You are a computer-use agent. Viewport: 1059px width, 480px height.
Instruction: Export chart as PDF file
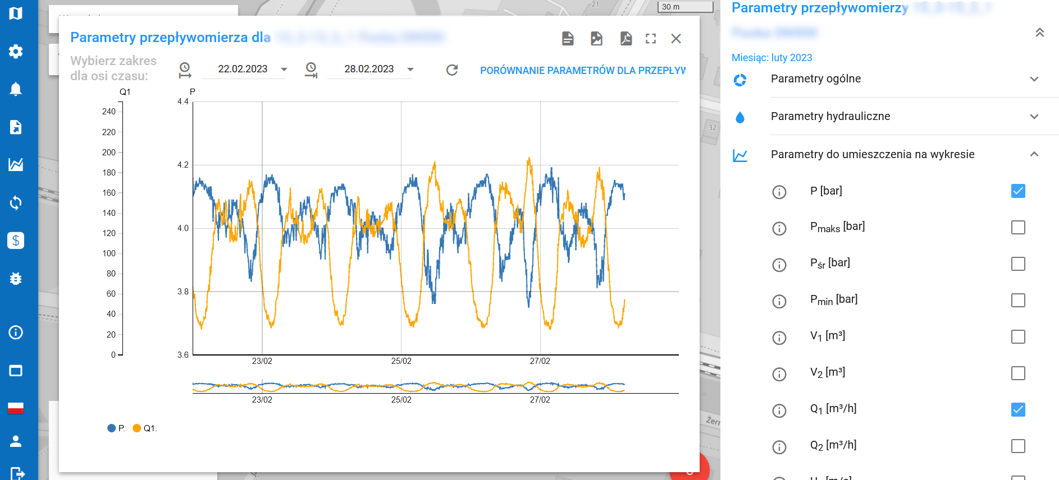tap(626, 38)
